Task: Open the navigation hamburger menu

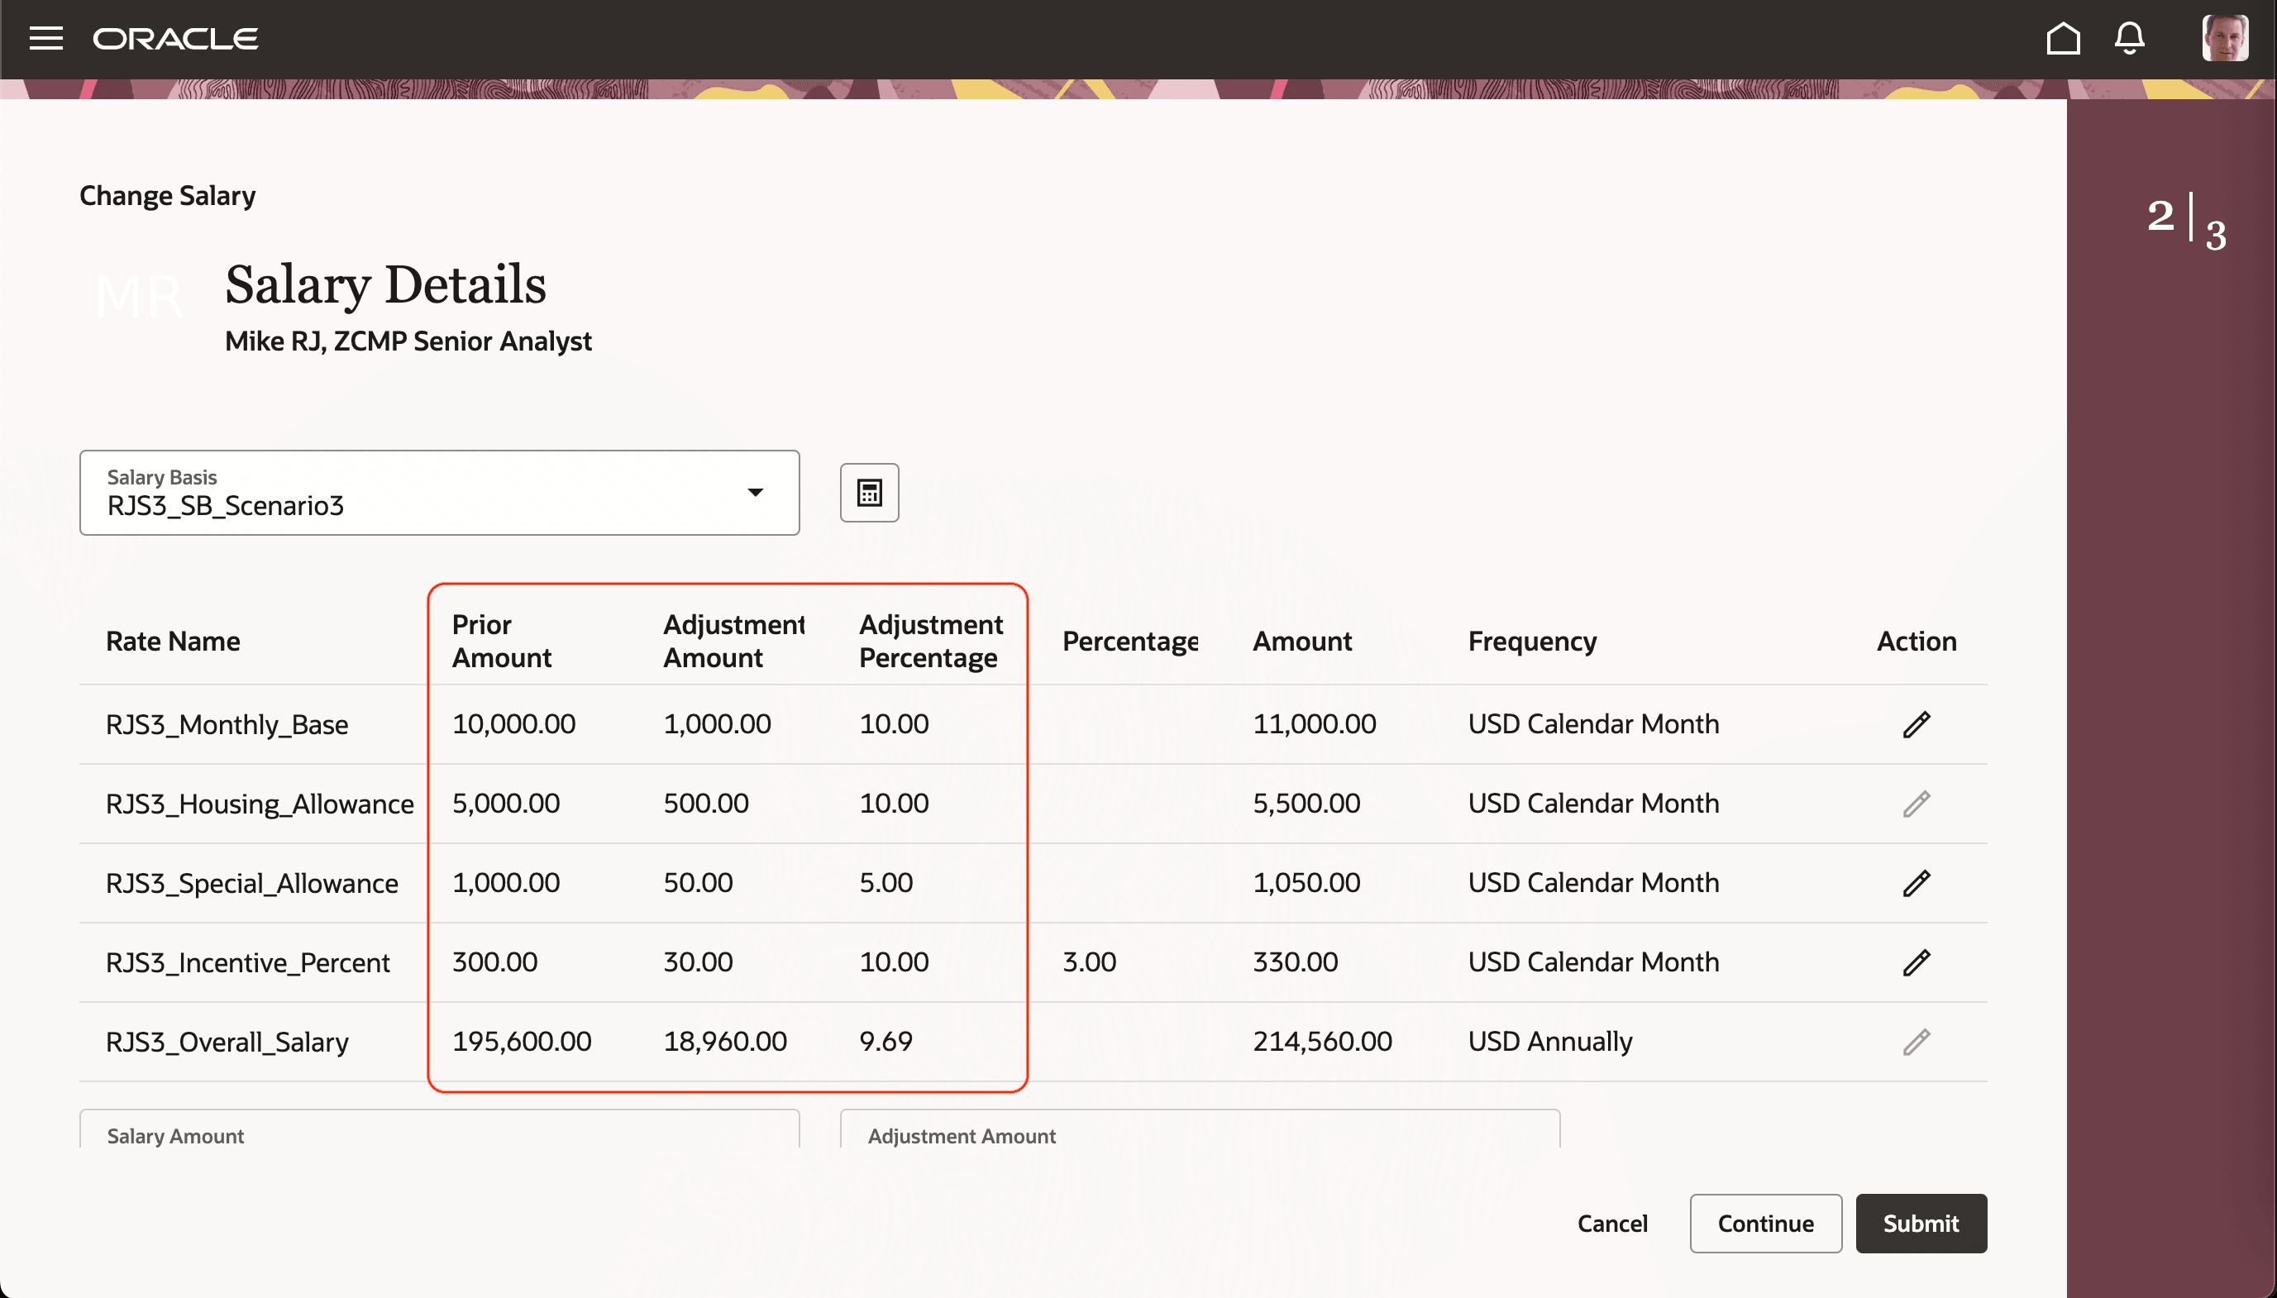Action: point(45,38)
